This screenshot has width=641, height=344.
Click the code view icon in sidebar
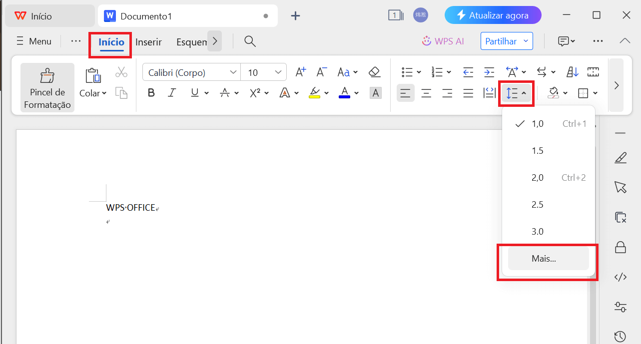tap(620, 277)
